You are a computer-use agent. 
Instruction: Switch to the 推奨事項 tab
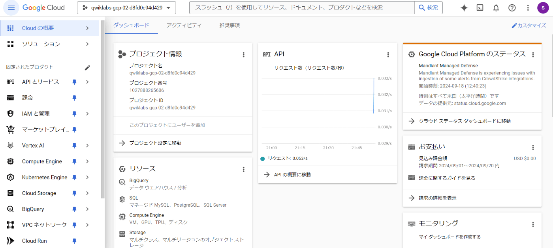pyautogui.click(x=229, y=26)
